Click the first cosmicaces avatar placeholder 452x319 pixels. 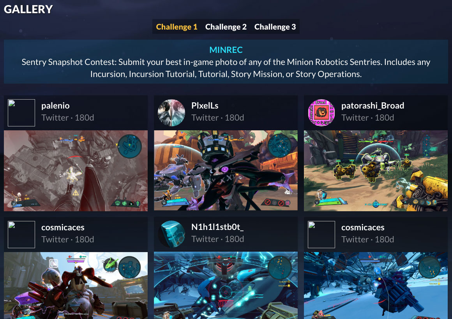tap(21, 234)
